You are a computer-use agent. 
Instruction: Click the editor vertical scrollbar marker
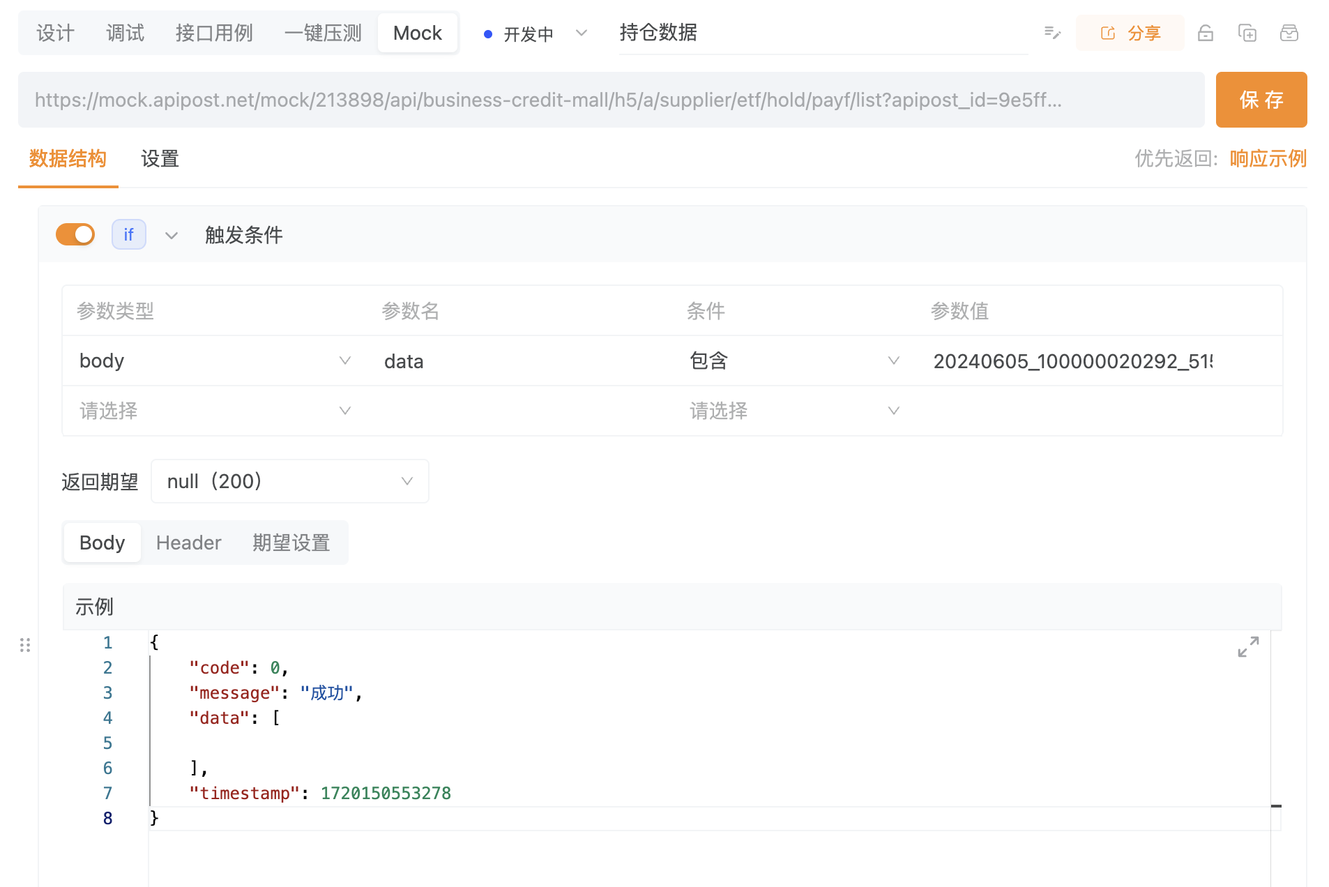coord(1276,806)
